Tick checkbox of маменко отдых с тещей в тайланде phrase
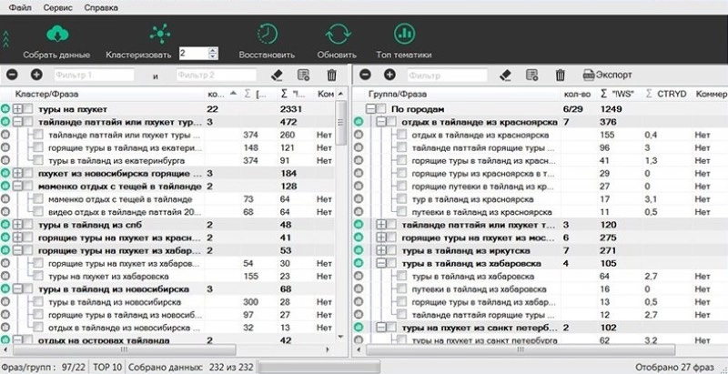Viewport: 728px width, 374px height. (x=38, y=199)
